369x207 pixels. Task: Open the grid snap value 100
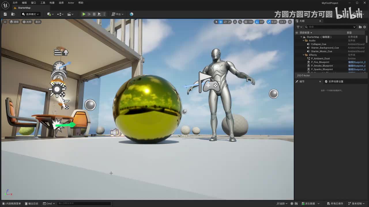point(251,22)
